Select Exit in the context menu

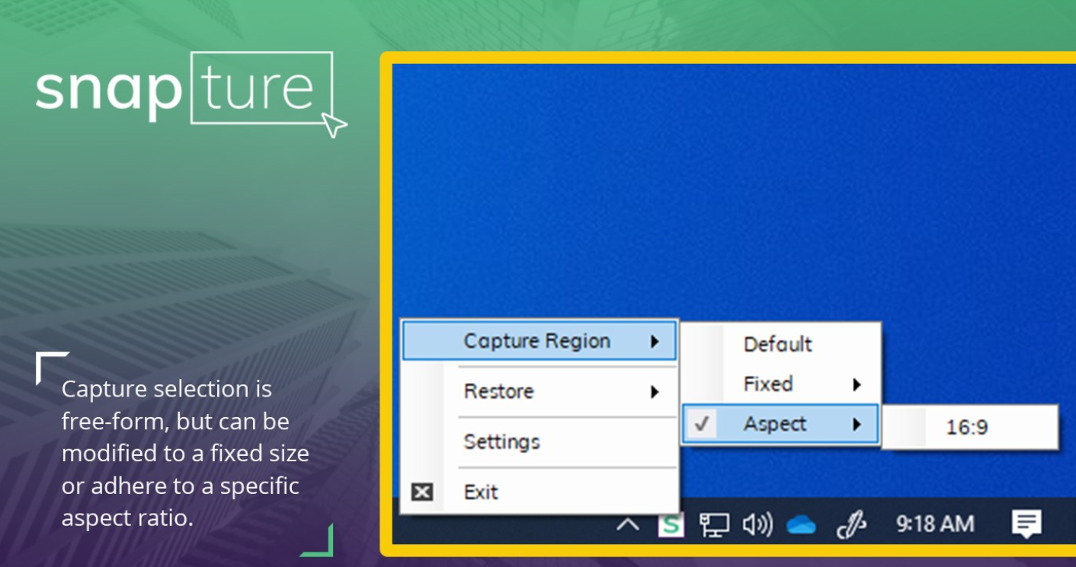pyautogui.click(x=539, y=492)
